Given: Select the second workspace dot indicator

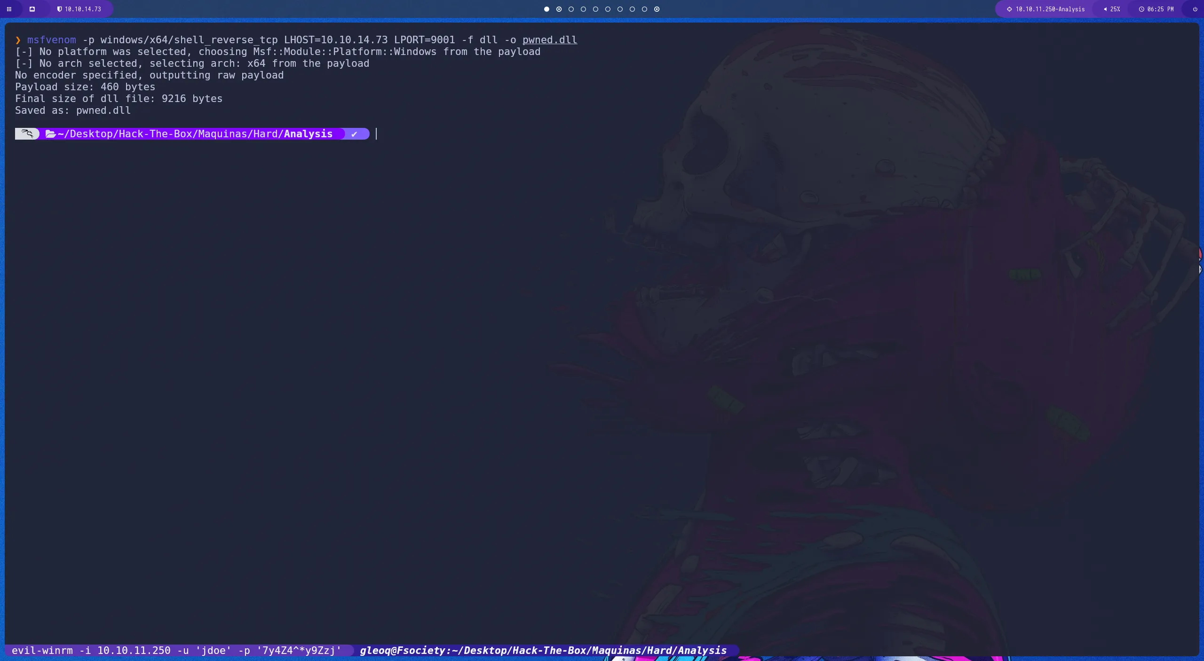Looking at the screenshot, I should (x=559, y=9).
